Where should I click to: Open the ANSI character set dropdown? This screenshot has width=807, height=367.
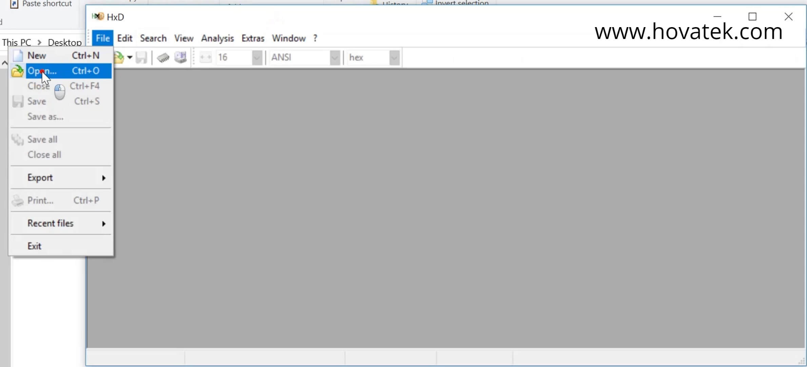(335, 57)
